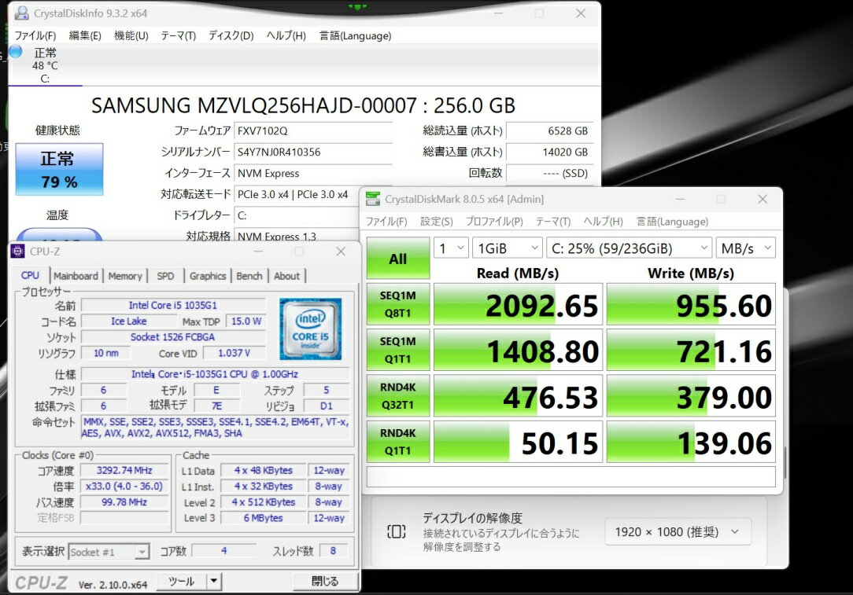This screenshot has height=595, width=853.
Task: Click the Intel Core i5 logo in CPU-Z
Action: (x=310, y=329)
